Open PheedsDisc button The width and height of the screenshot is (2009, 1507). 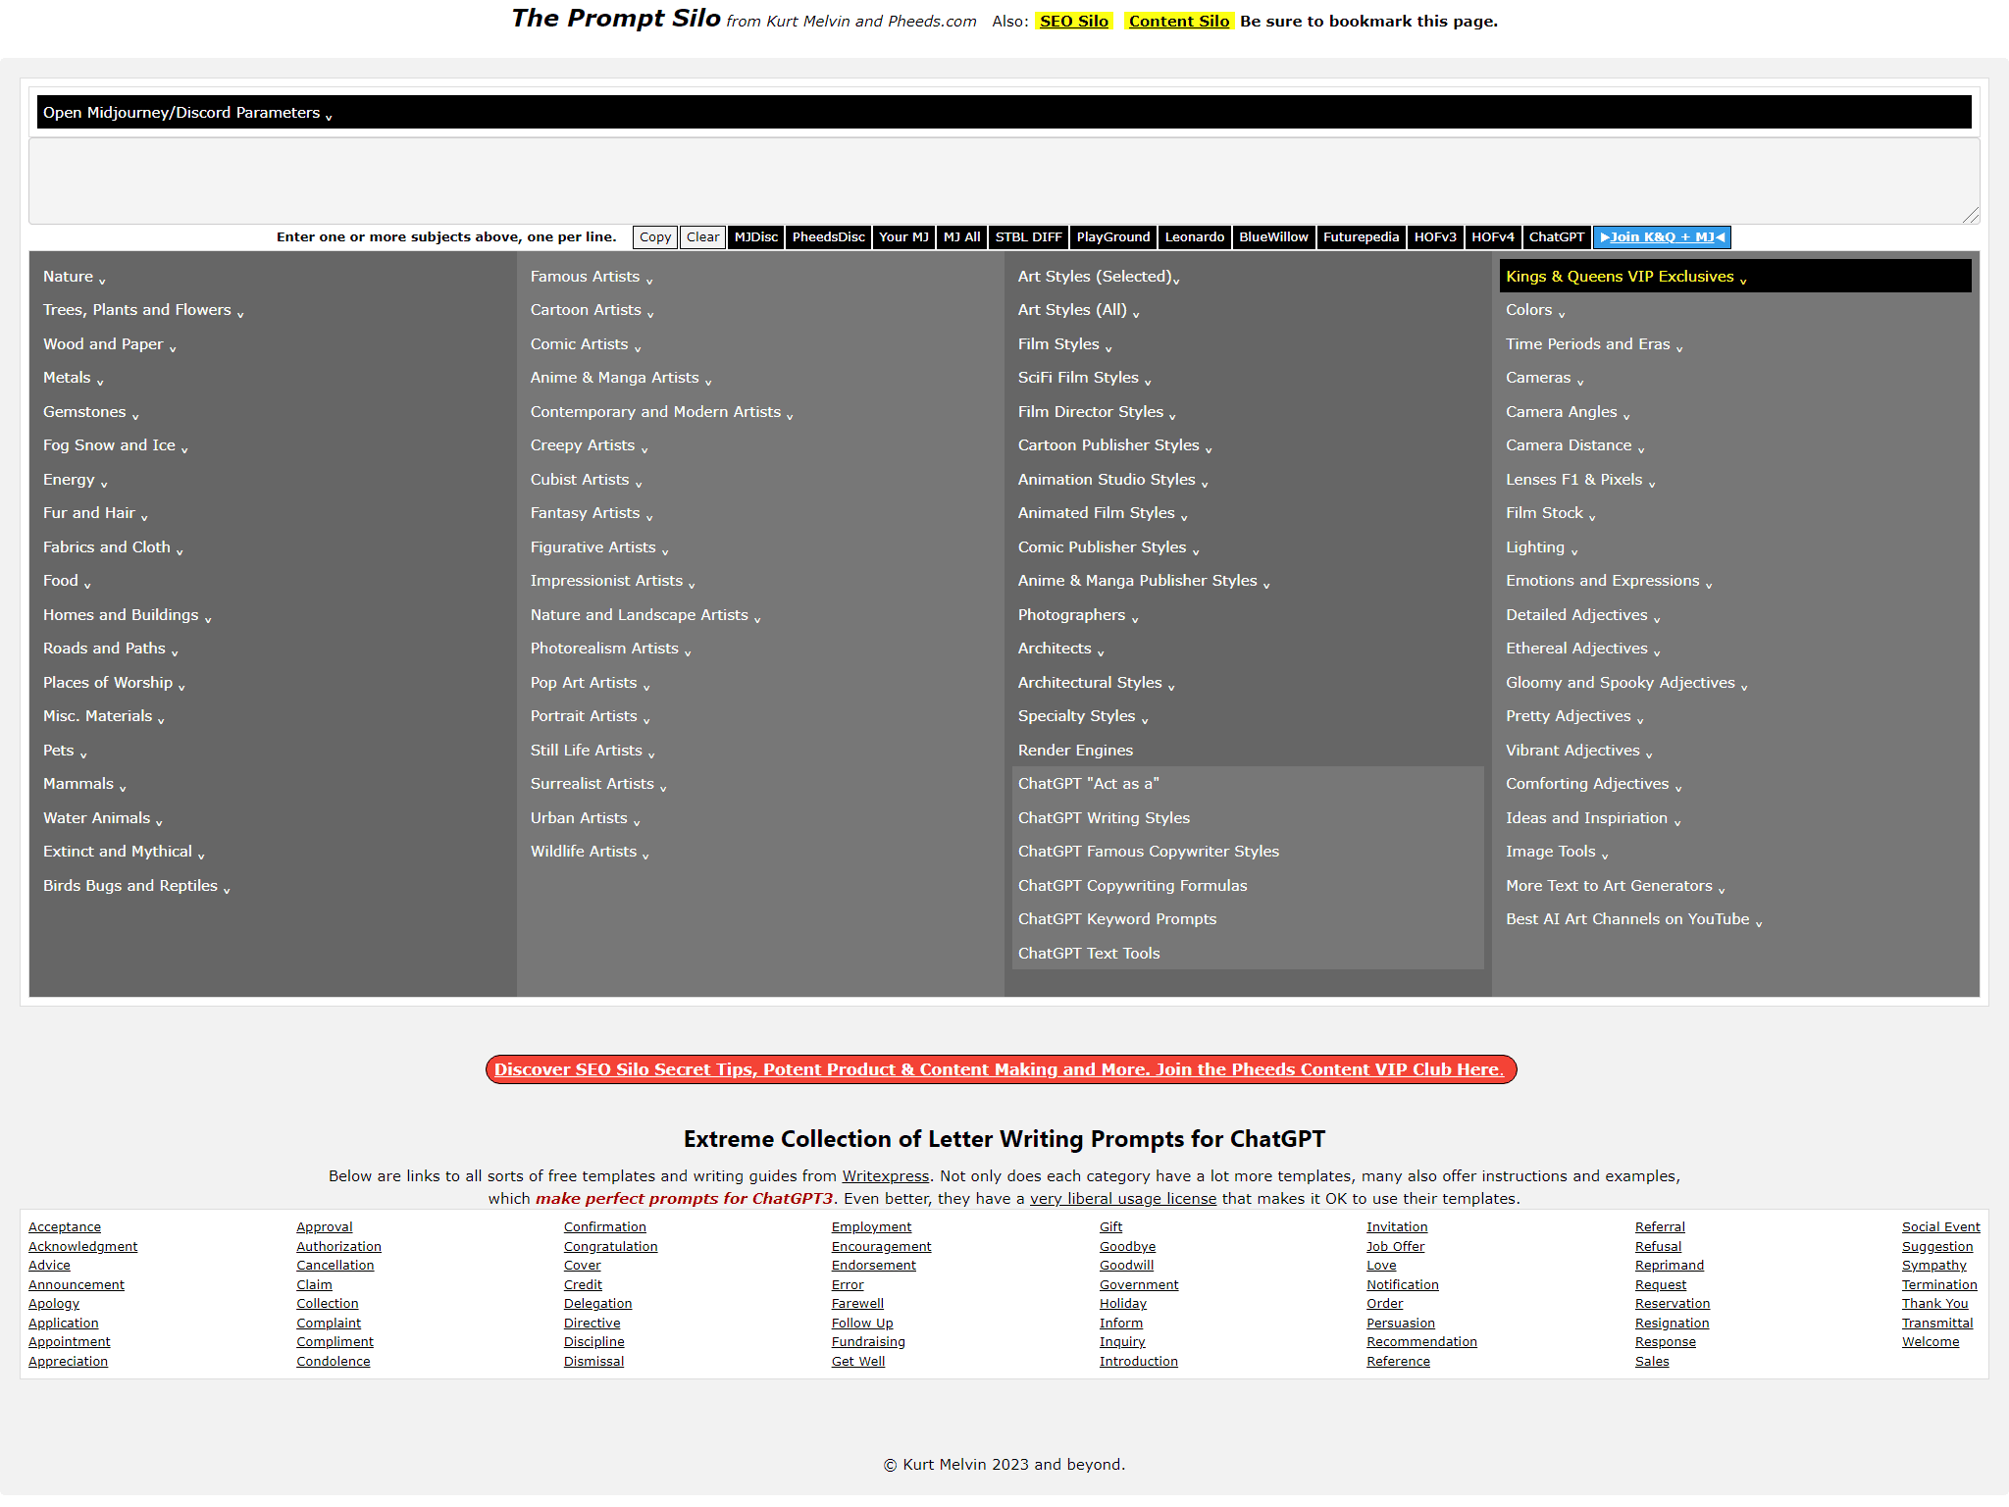[829, 237]
